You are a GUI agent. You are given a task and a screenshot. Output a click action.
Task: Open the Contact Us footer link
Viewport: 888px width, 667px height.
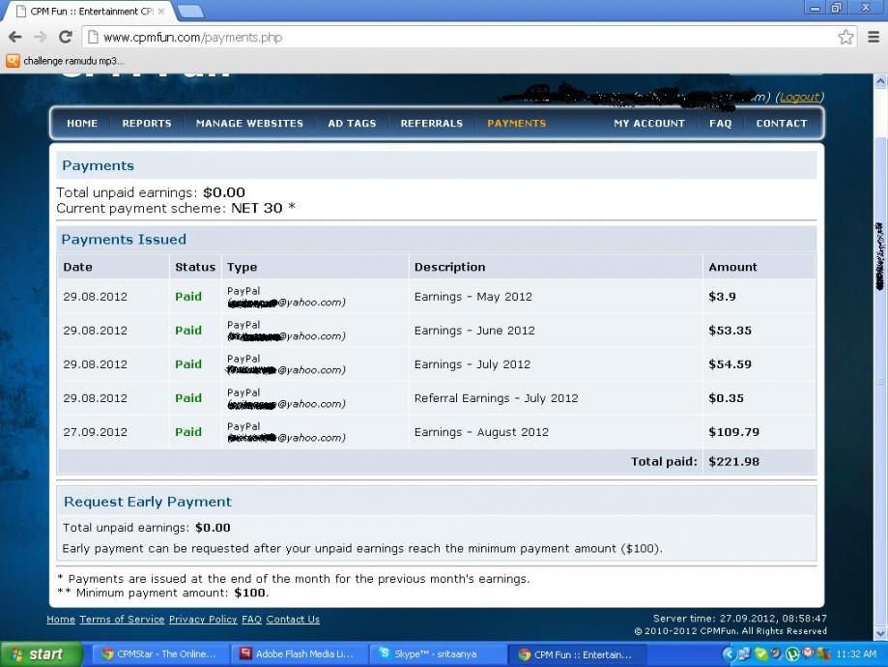tap(293, 620)
